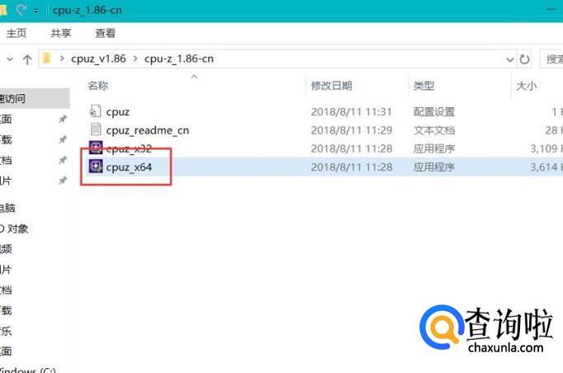Click 配置设置 type cell
The height and width of the screenshot is (373, 563).
(433, 111)
